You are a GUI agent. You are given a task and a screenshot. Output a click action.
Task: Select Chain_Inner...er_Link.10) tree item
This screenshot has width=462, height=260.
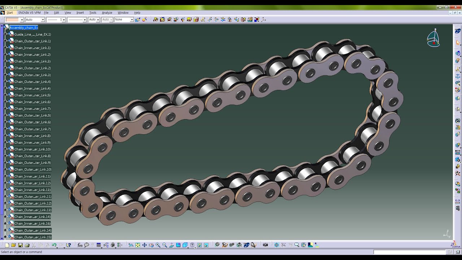point(32,149)
